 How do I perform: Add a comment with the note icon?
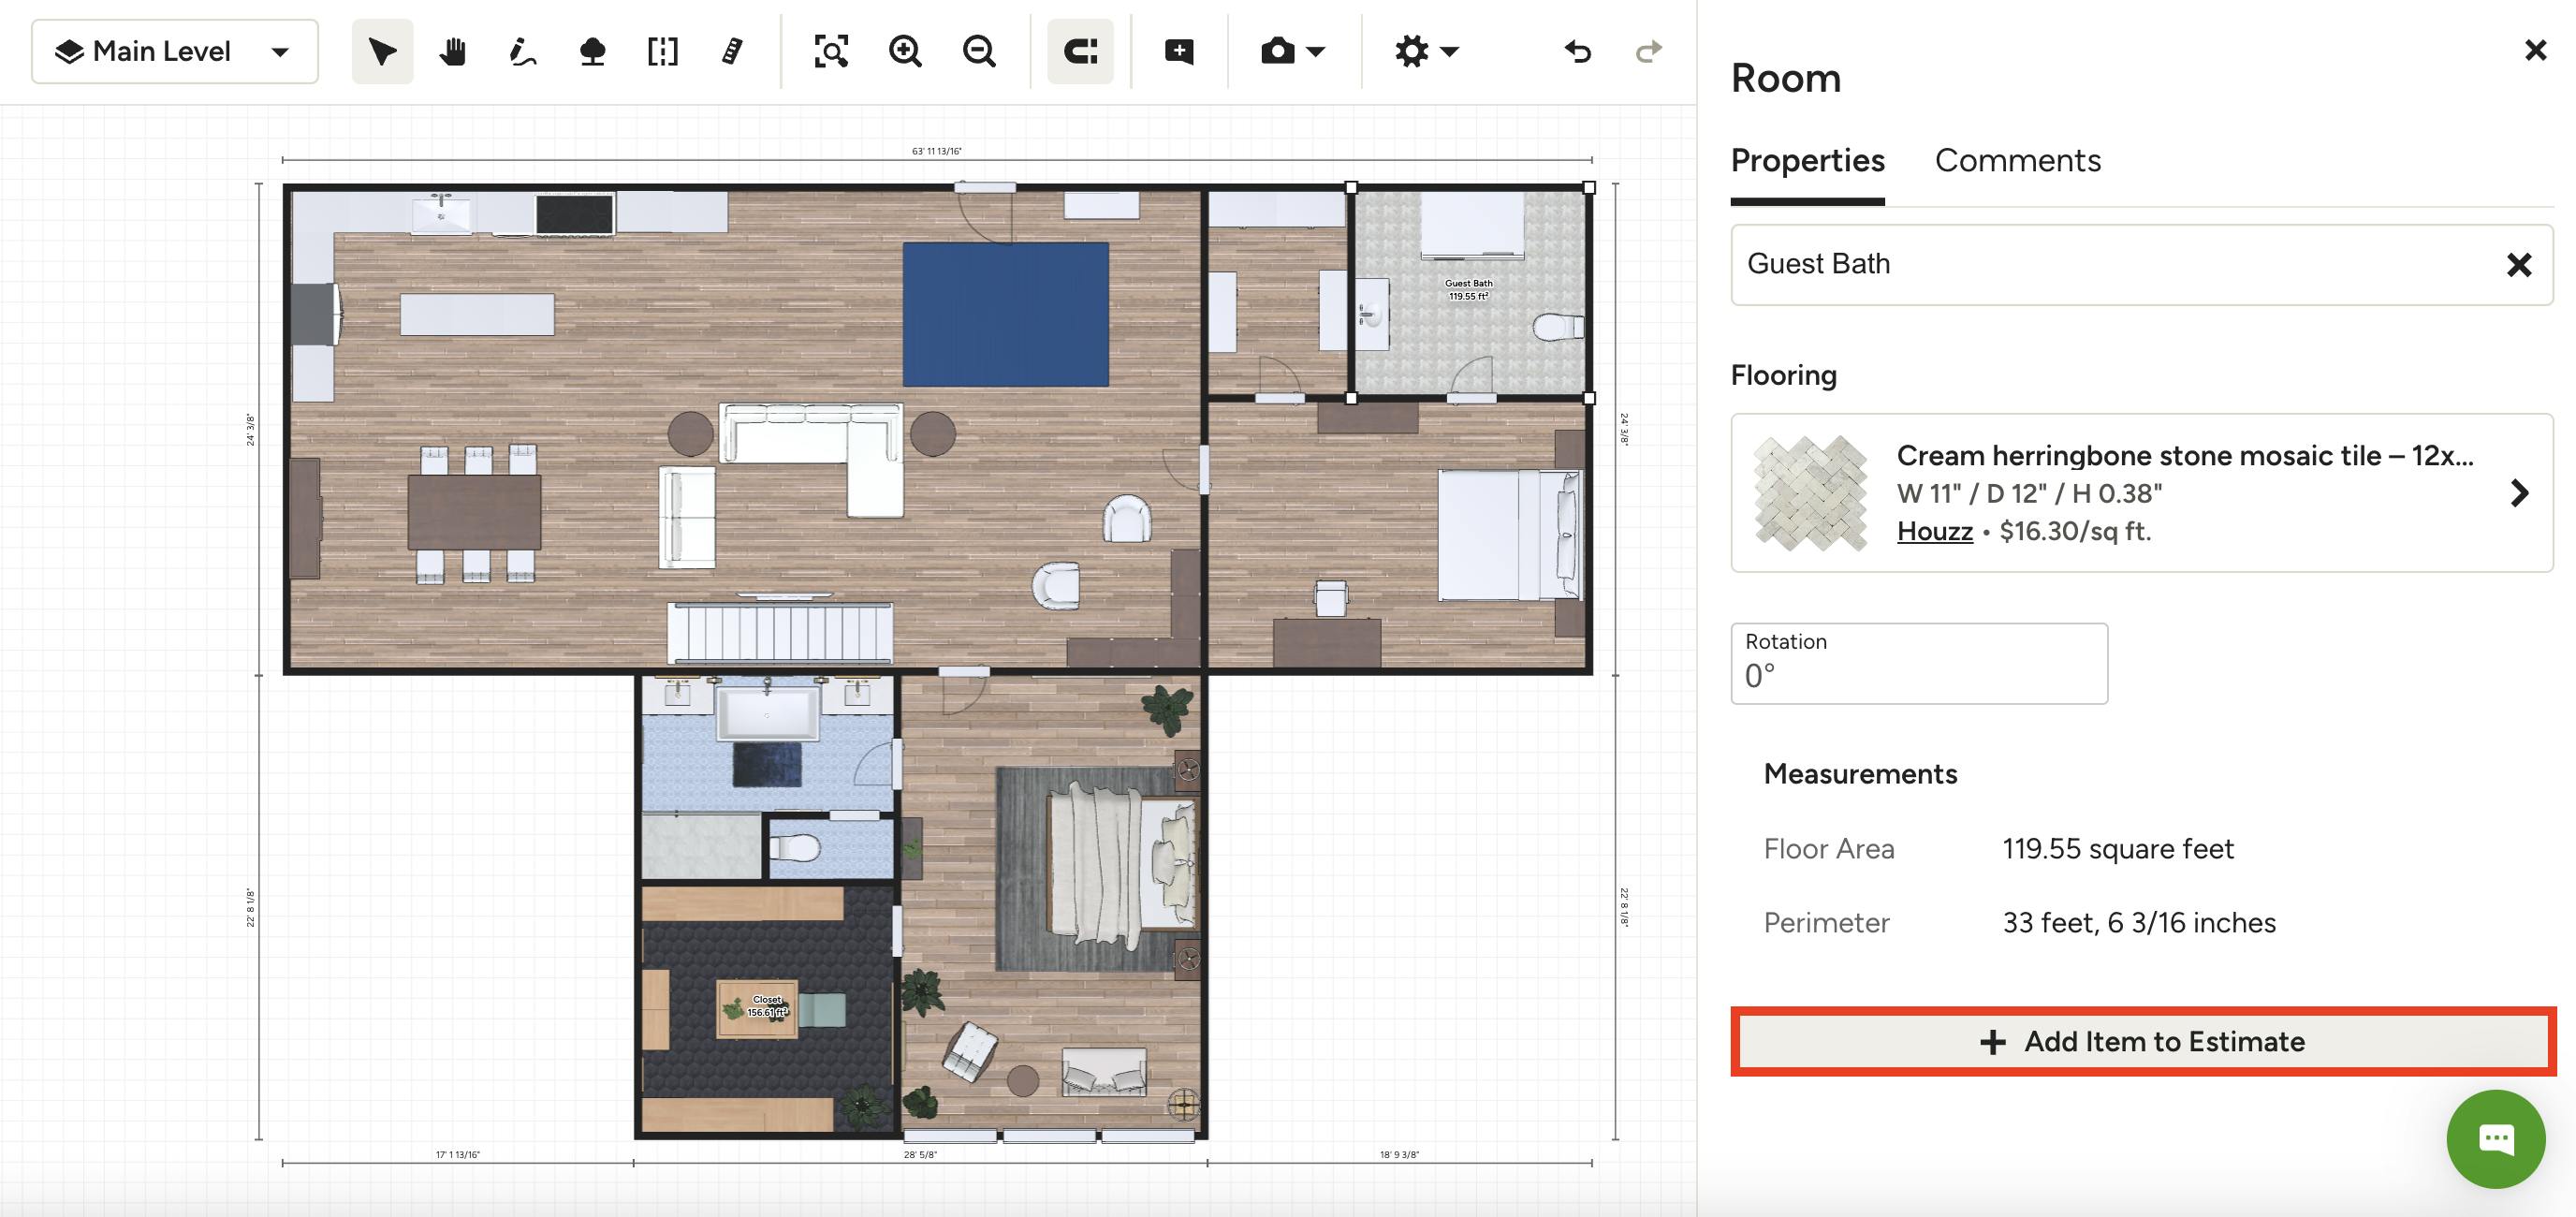point(1178,51)
